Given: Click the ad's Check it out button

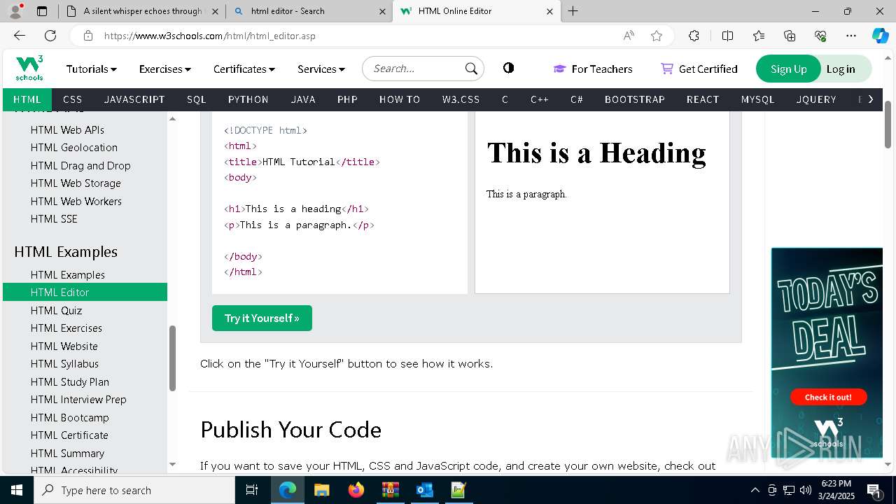Looking at the screenshot, I should tap(828, 397).
